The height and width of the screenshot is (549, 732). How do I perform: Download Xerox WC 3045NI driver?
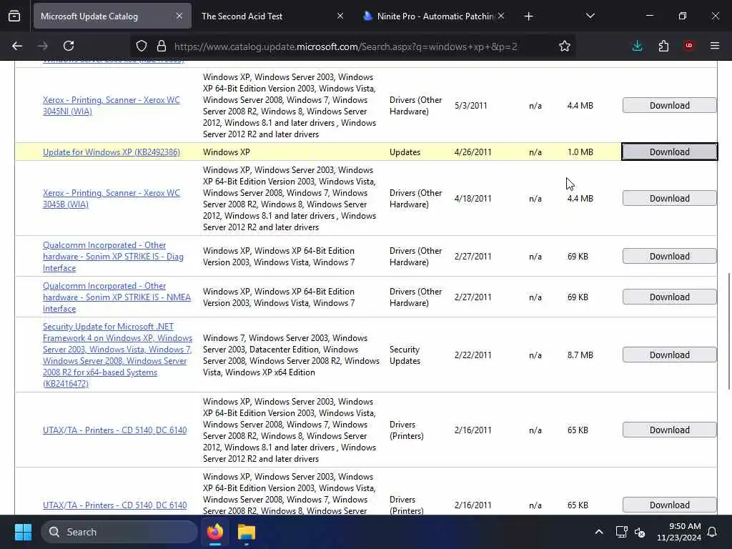pyautogui.click(x=669, y=106)
